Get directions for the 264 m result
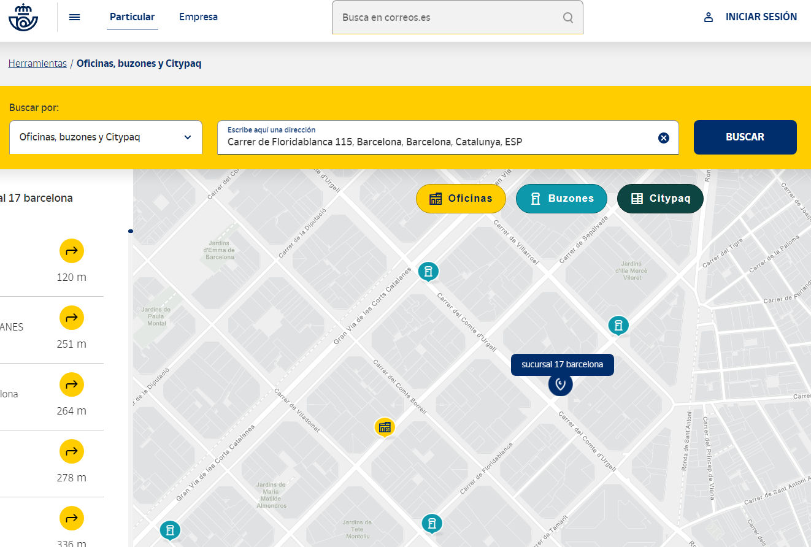Image resolution: width=811 pixels, height=547 pixels. pyautogui.click(x=72, y=384)
